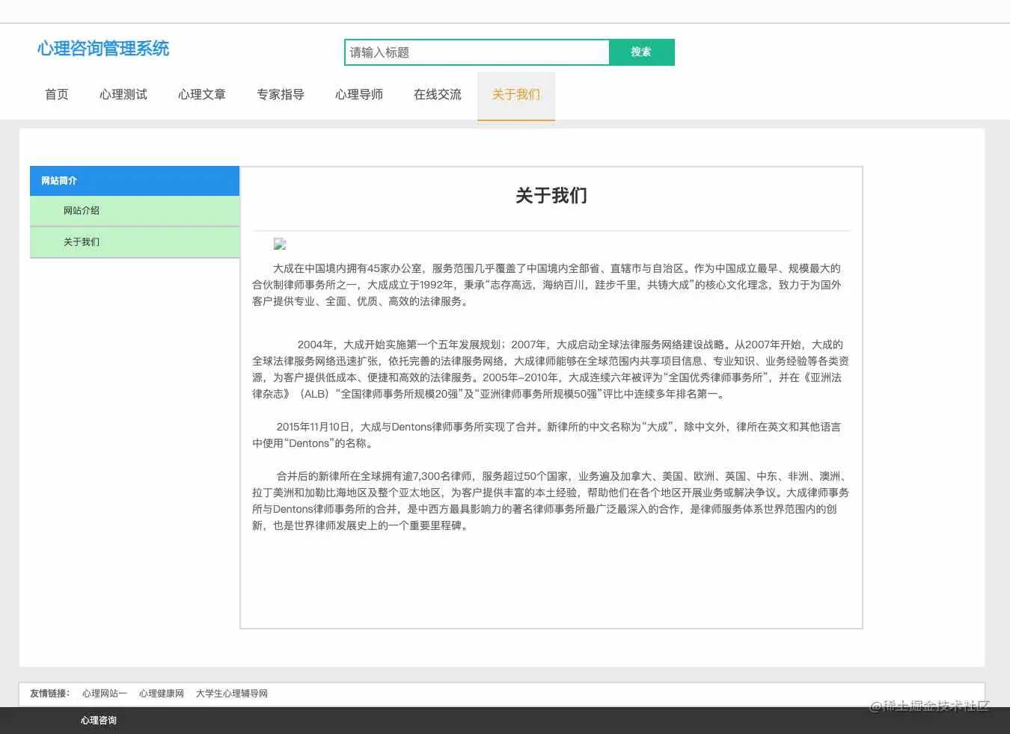
Task: Select the 关于我们 navigation tab
Action: coord(516,95)
